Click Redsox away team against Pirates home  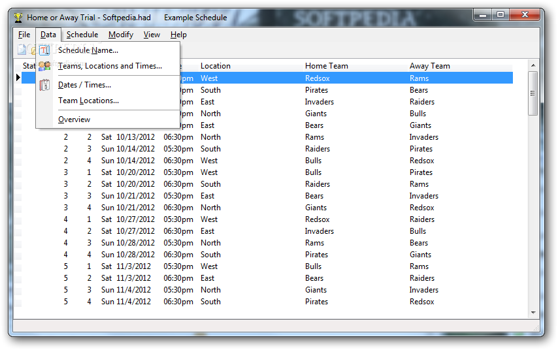coord(421,301)
